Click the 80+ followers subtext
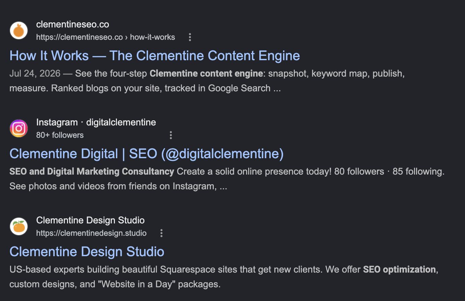 pos(60,135)
